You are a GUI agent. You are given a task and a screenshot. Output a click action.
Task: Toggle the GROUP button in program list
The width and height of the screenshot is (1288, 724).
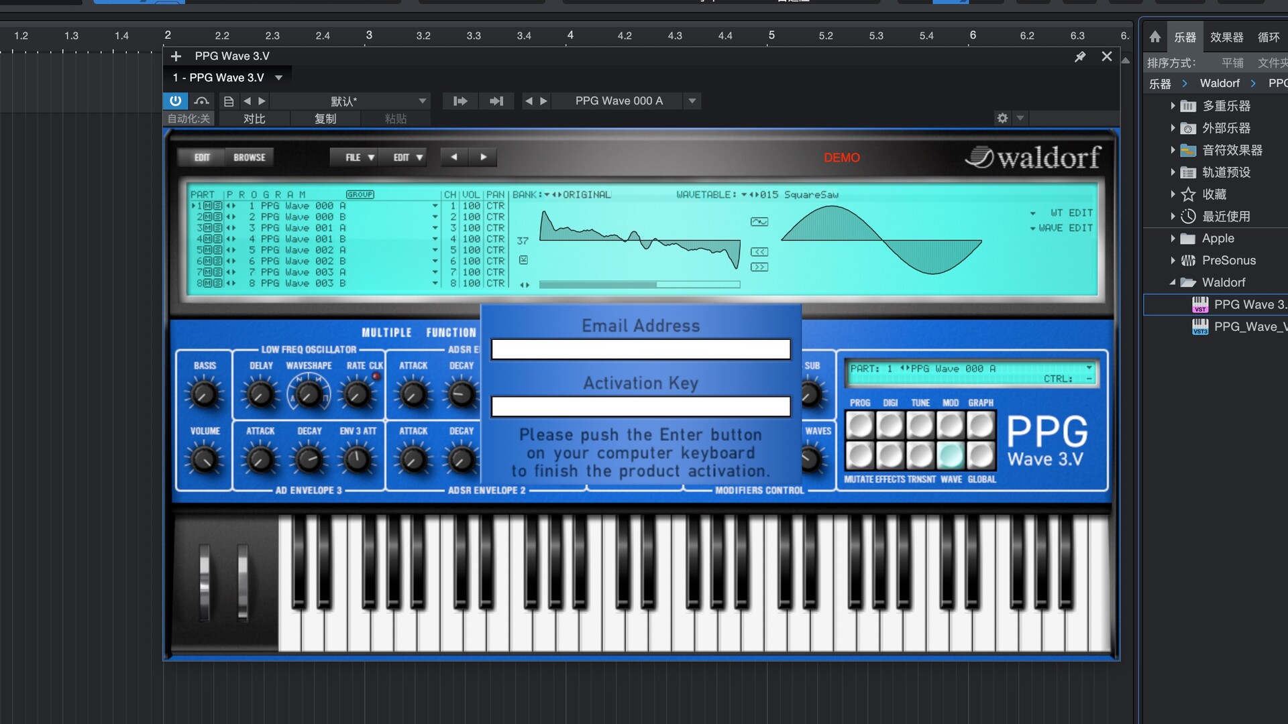point(360,194)
